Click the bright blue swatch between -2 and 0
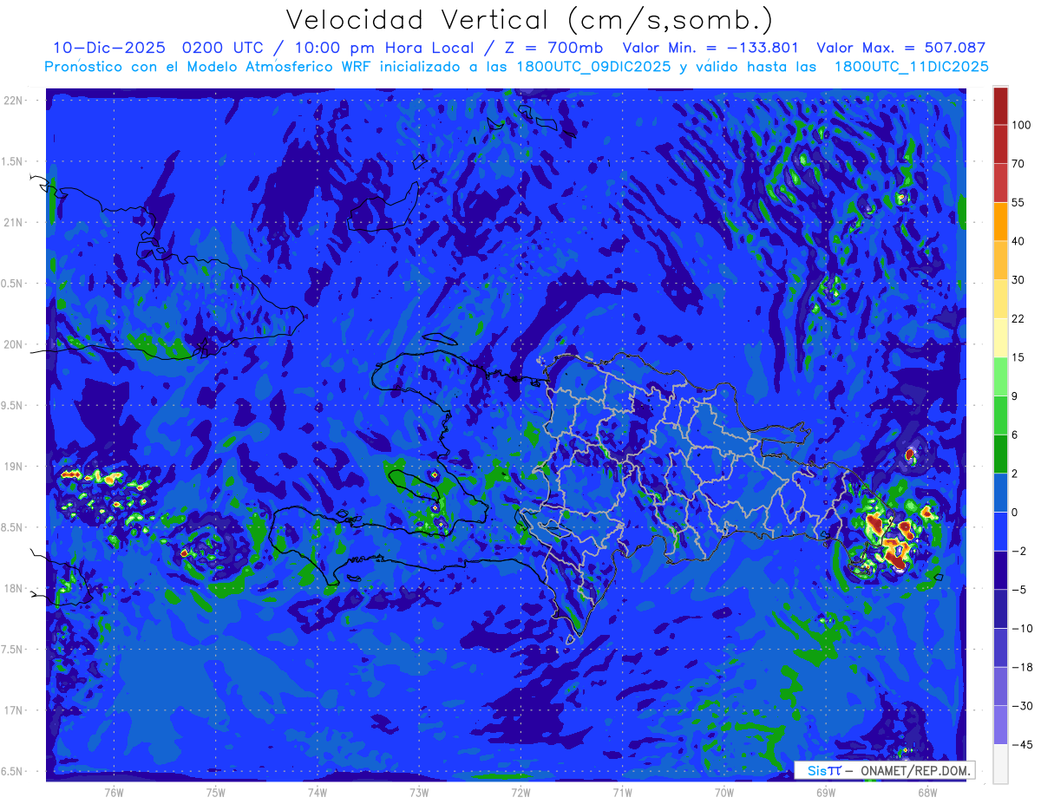This screenshot has width=1041, height=804. pos(1000,531)
